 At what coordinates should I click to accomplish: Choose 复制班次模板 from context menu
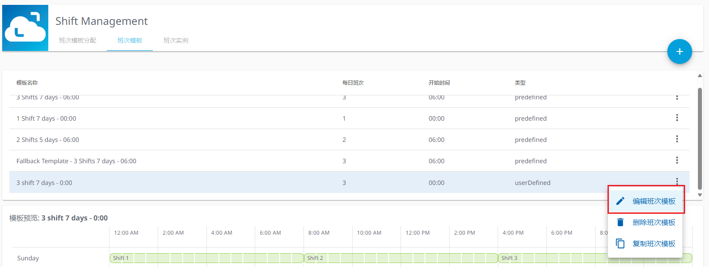(x=654, y=243)
